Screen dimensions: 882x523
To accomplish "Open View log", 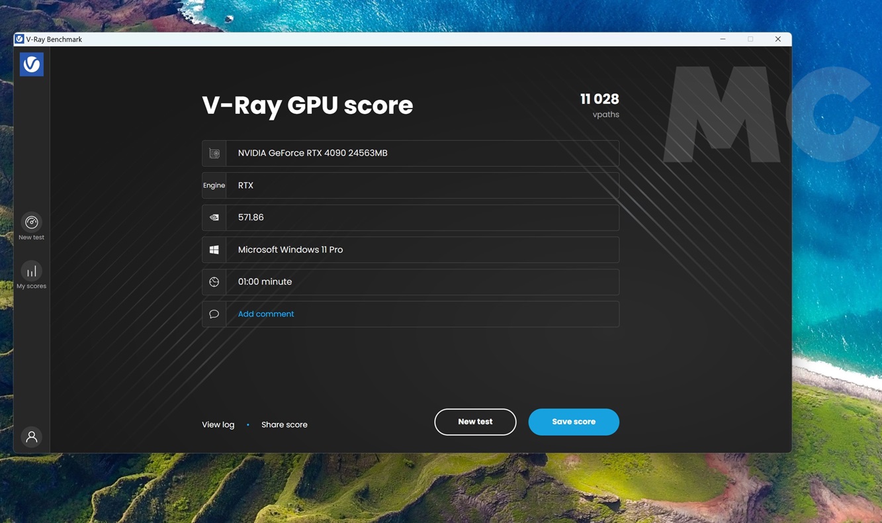I will pos(218,424).
